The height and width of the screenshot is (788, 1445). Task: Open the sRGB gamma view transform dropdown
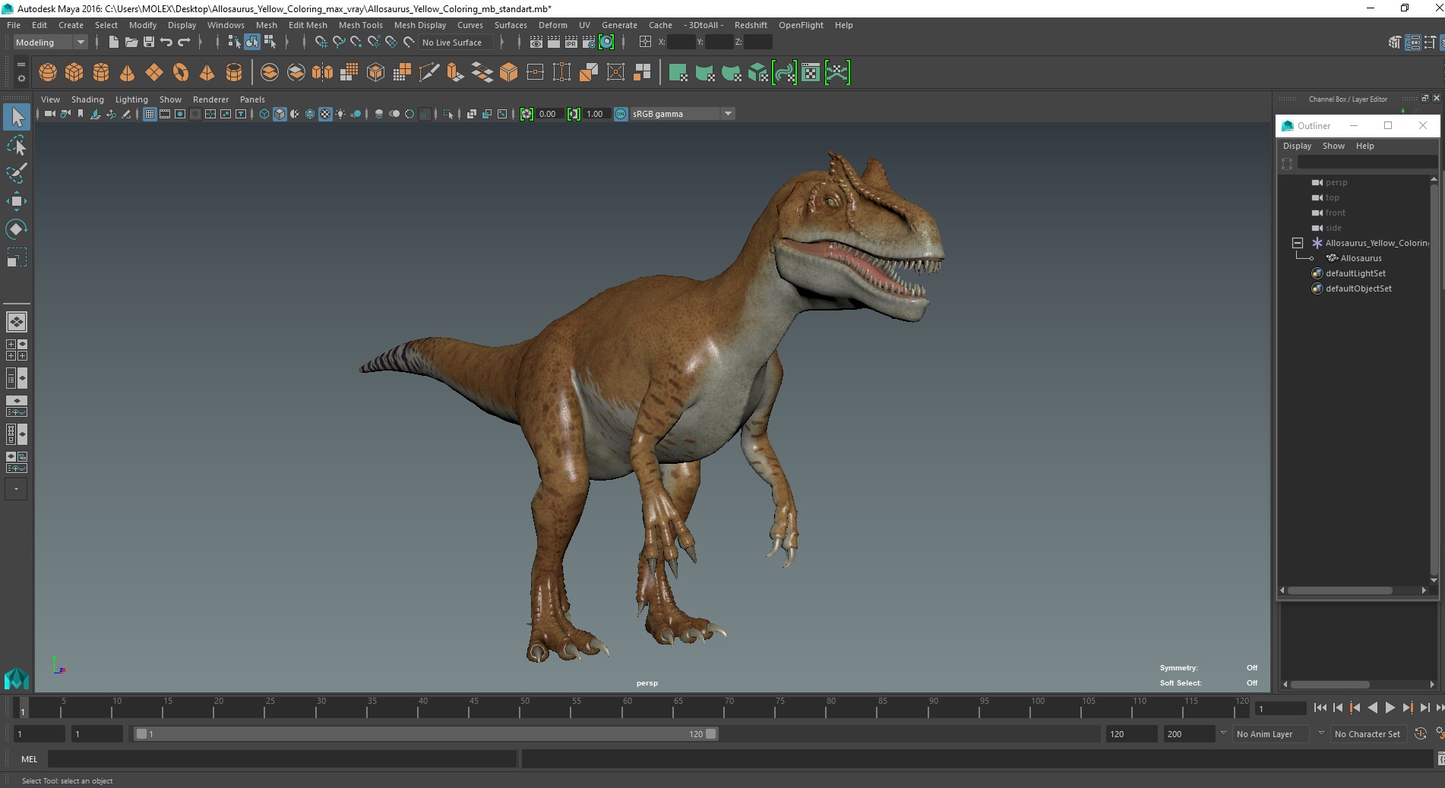pyautogui.click(x=682, y=114)
